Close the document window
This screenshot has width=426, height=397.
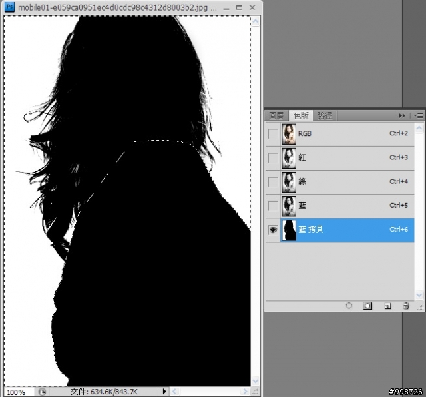pos(252,7)
